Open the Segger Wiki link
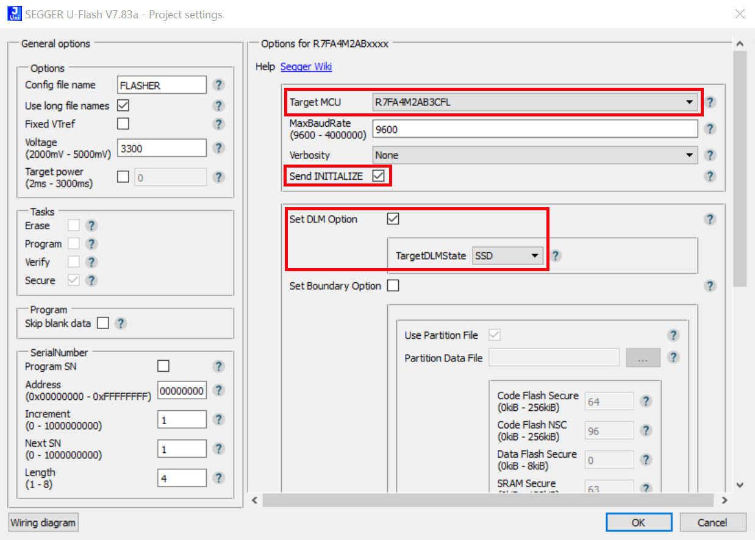 coord(306,67)
